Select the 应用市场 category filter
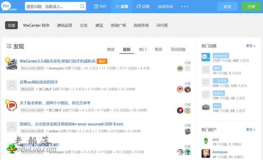Viewport: 263px width, 160px height. (x=141, y=26)
